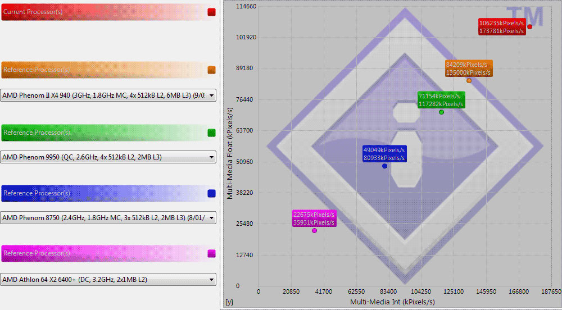The width and height of the screenshot is (562, 310).
Task: Click the magenta reference processor color swatch
Action: click(x=211, y=253)
